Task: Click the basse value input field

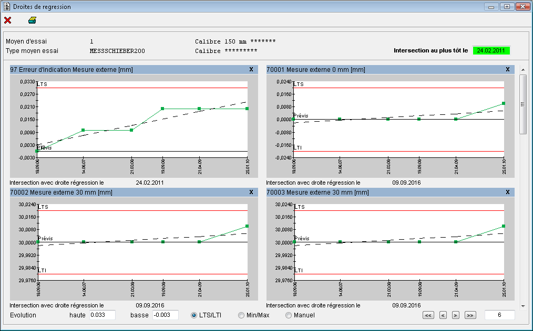Action: (165, 315)
